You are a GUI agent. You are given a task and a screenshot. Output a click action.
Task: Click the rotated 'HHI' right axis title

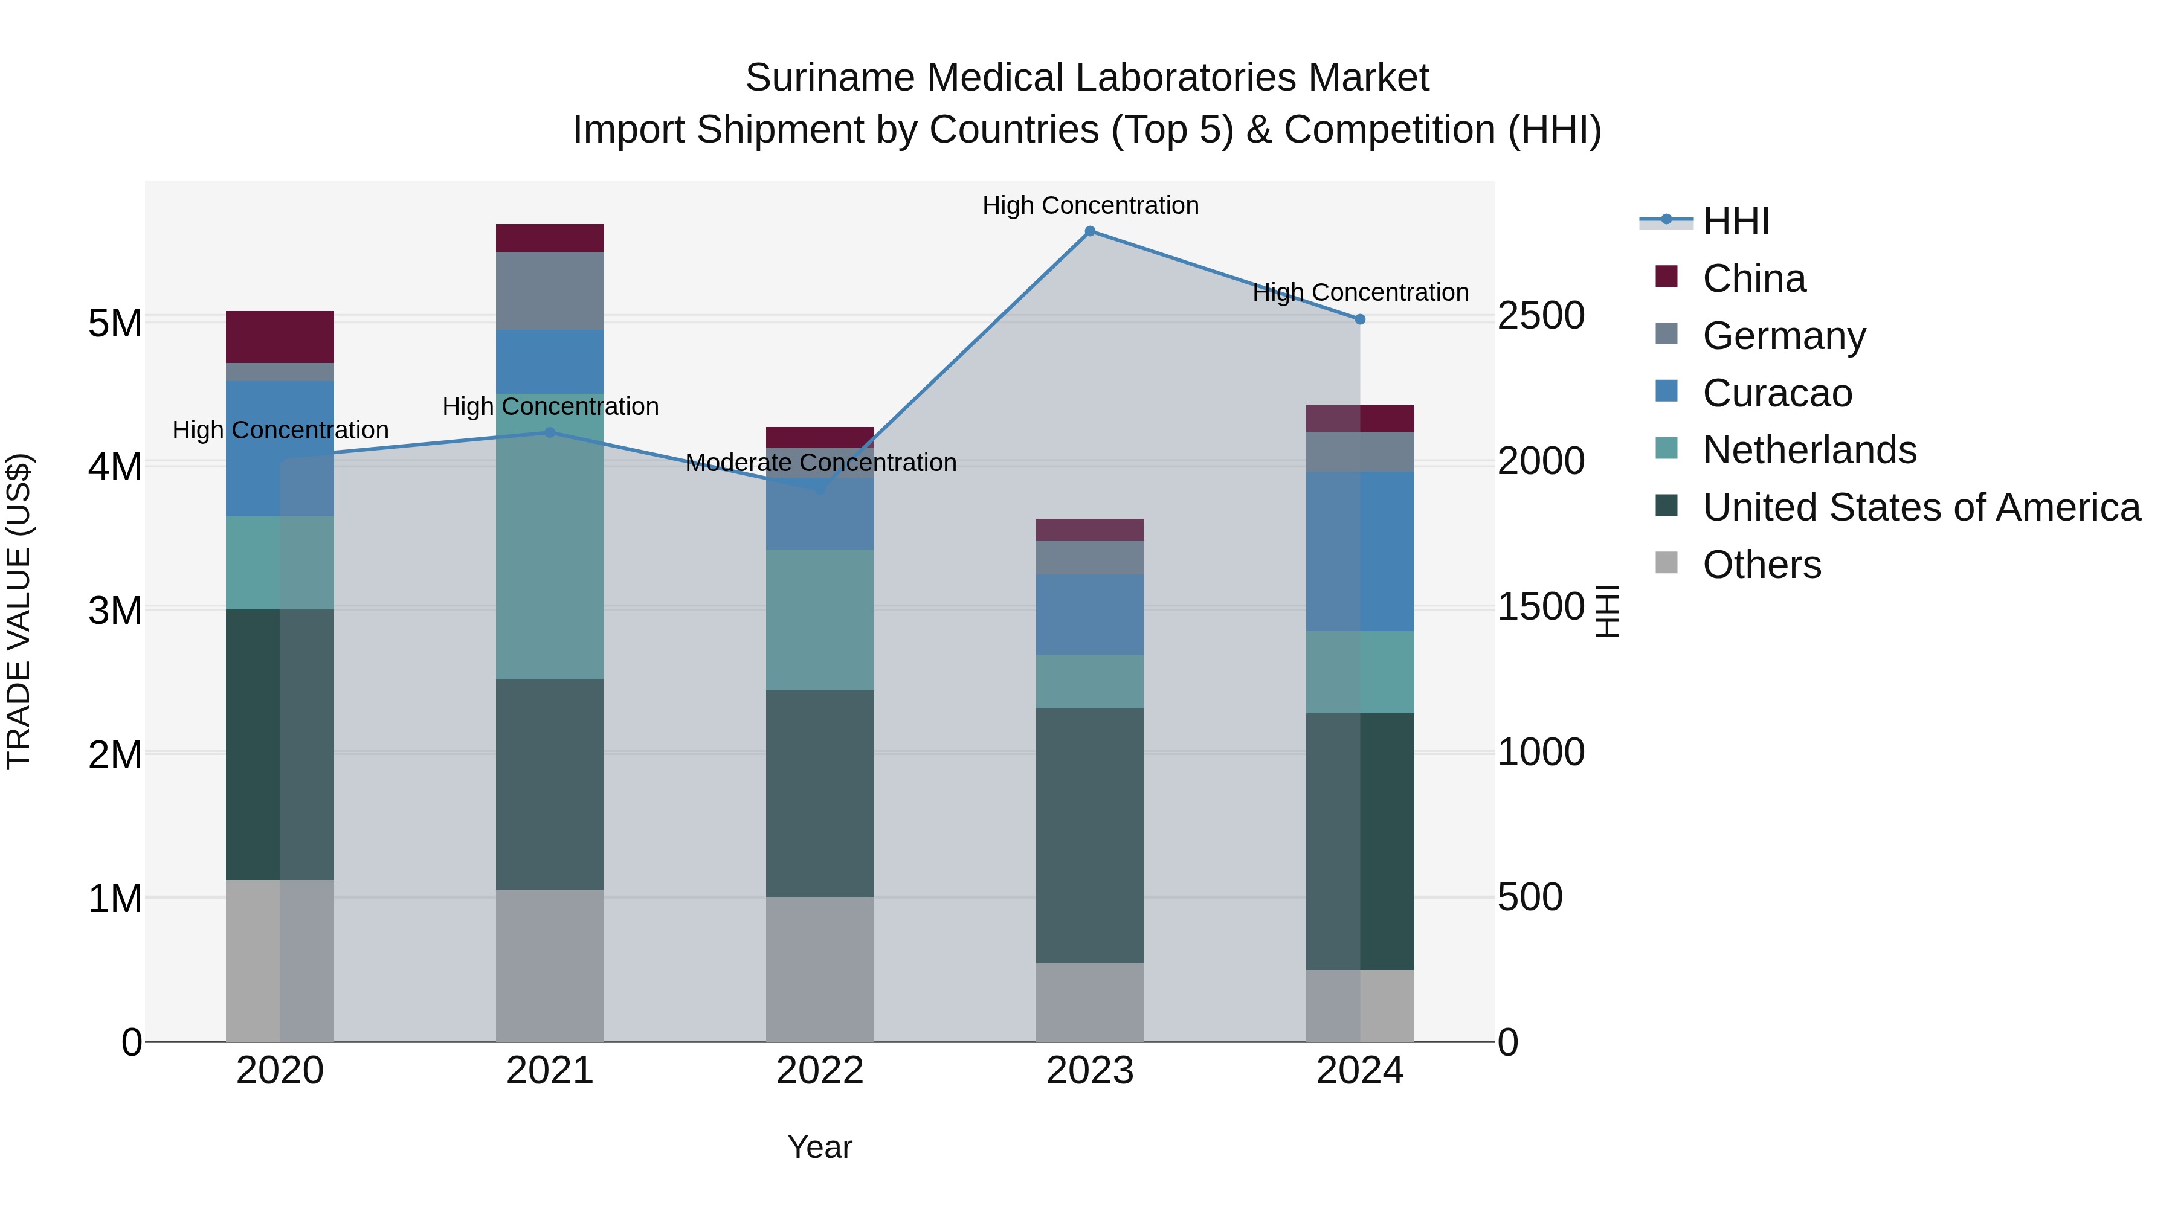pos(1608,611)
